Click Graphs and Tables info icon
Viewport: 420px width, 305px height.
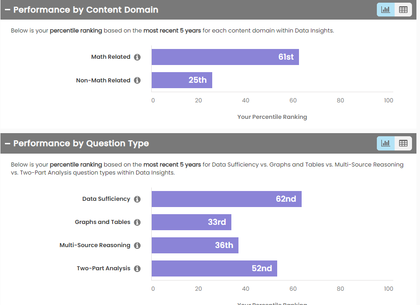coord(137,222)
